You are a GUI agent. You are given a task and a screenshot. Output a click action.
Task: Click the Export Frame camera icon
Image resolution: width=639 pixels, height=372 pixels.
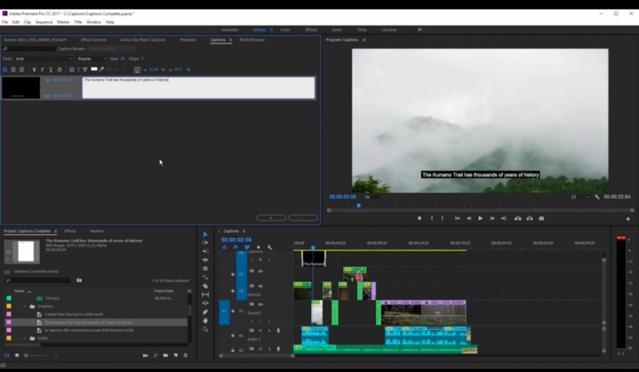[540, 218]
